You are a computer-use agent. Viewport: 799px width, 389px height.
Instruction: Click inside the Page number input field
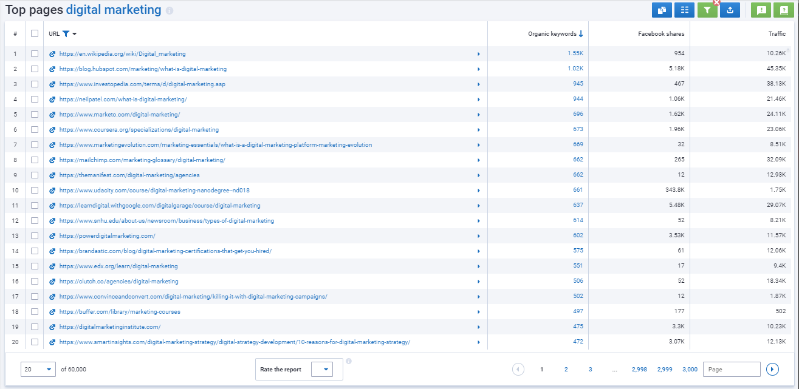(732, 369)
